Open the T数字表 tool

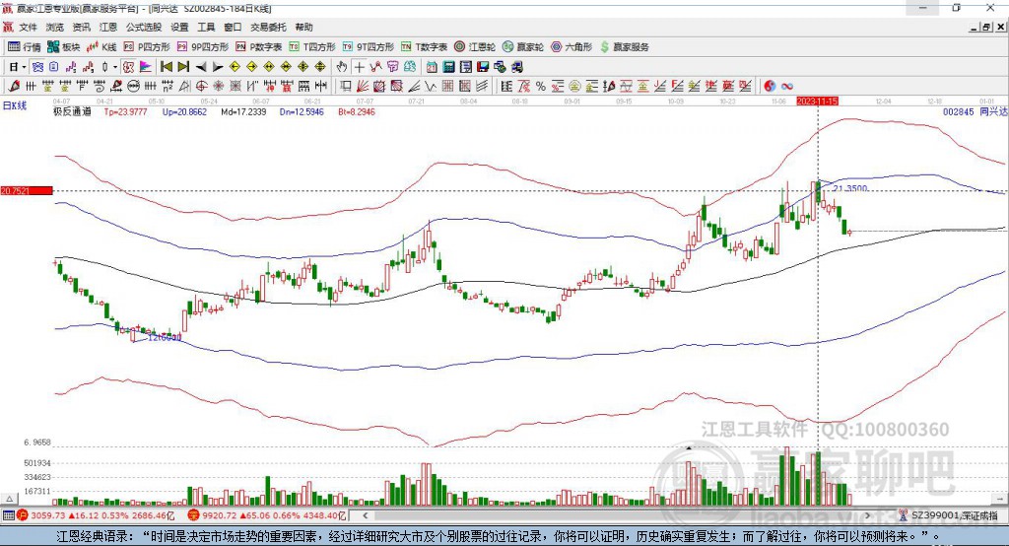pos(424,47)
